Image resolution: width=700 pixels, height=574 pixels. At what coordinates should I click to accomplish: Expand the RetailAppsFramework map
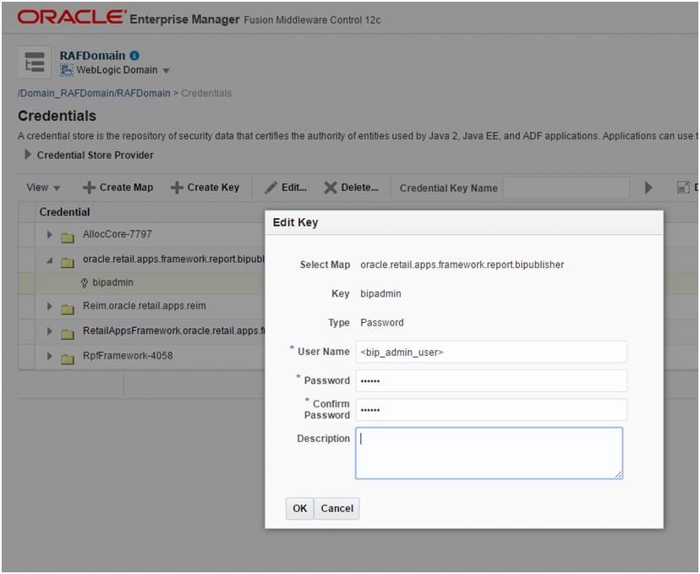click(50, 331)
